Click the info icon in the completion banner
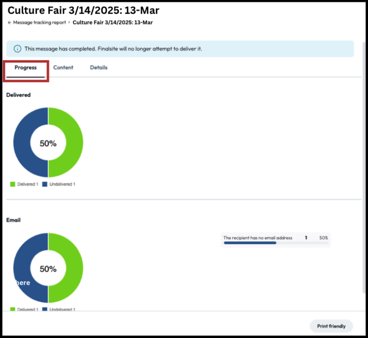The width and height of the screenshot is (368, 338). 18,49
